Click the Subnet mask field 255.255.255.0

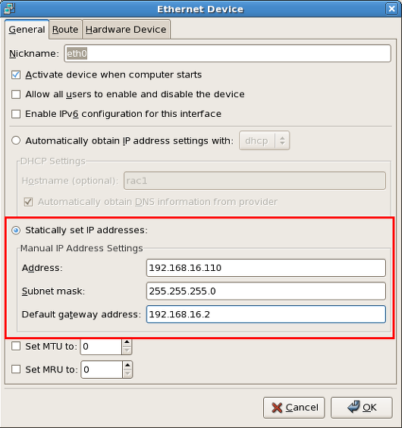[x=265, y=291]
